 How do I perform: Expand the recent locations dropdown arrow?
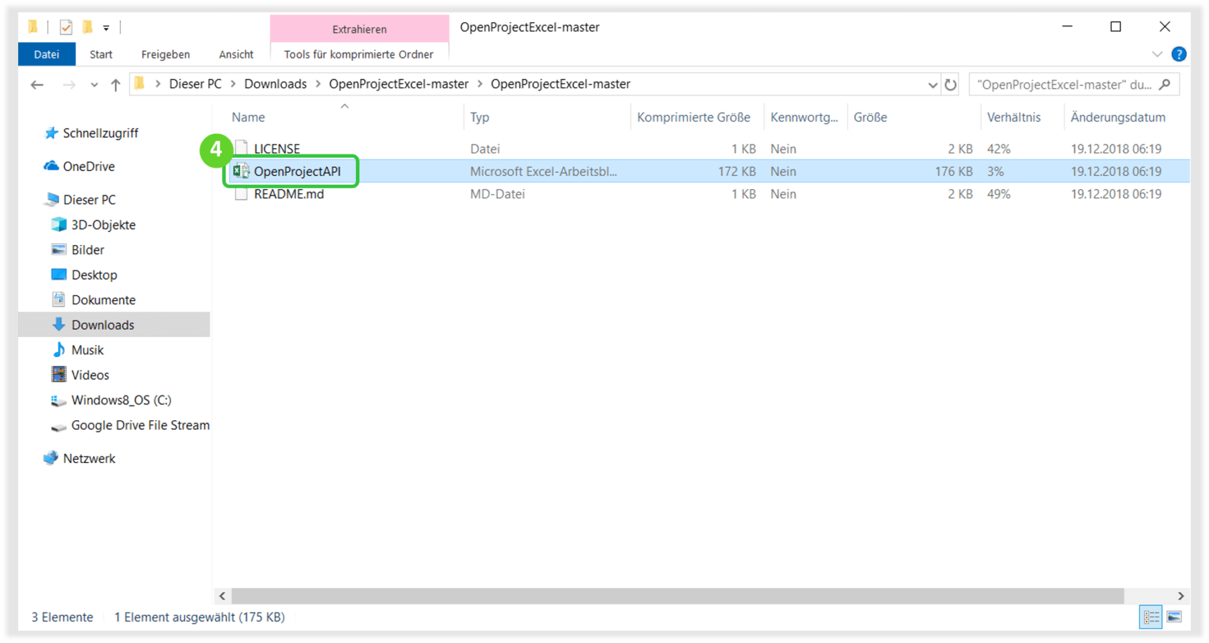point(94,85)
